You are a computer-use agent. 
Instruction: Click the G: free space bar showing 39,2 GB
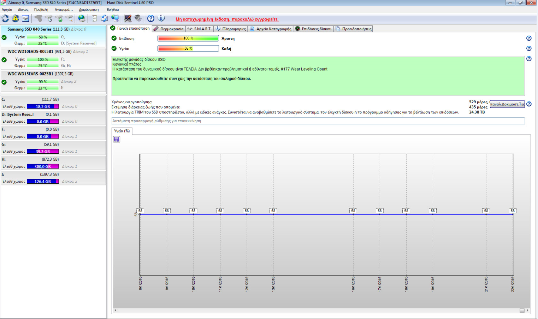[x=43, y=152]
